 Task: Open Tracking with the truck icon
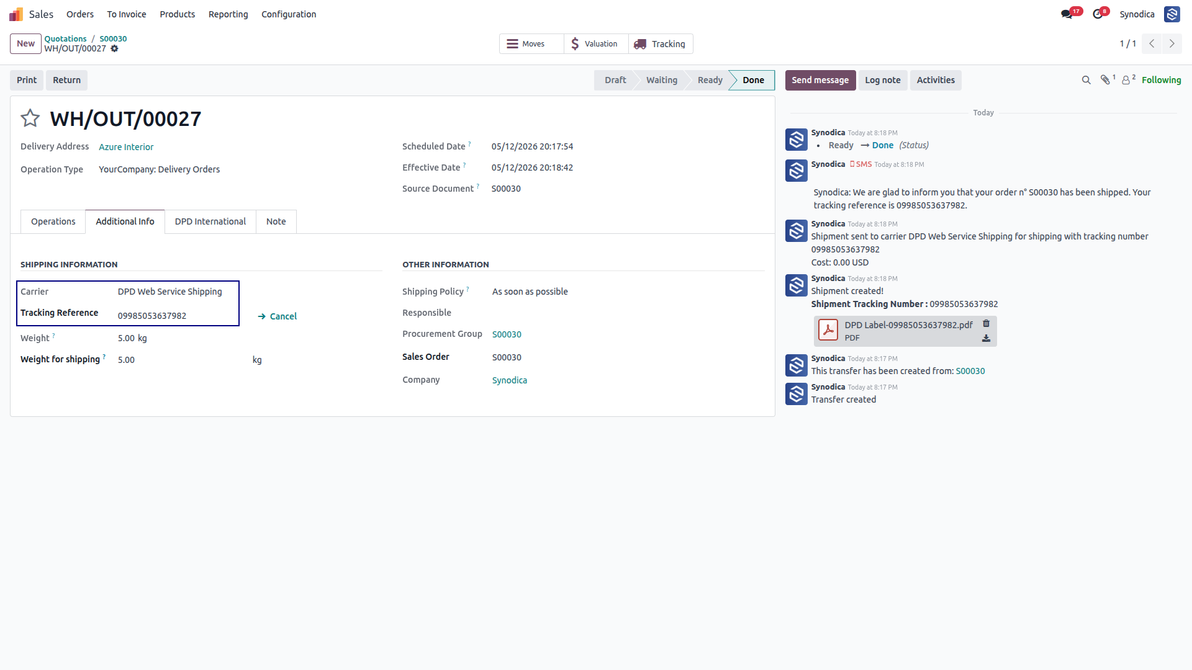[661, 44]
